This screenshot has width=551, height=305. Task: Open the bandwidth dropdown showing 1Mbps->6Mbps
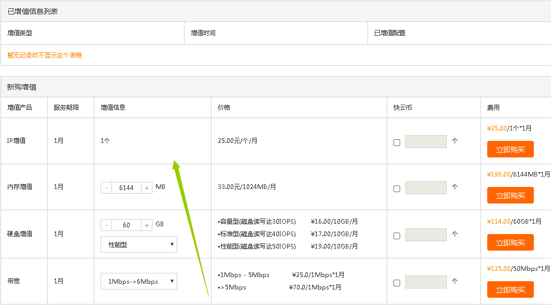138,281
